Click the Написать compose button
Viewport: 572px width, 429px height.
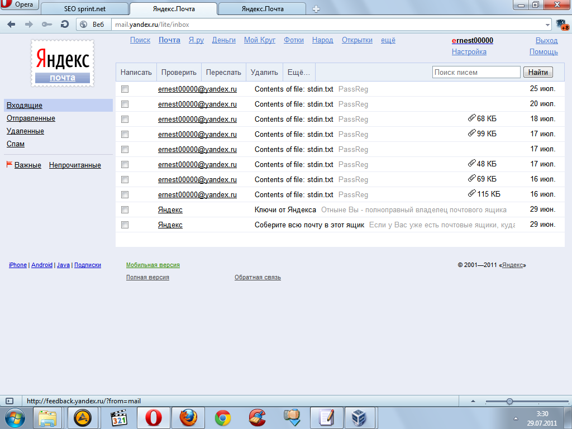click(x=136, y=72)
